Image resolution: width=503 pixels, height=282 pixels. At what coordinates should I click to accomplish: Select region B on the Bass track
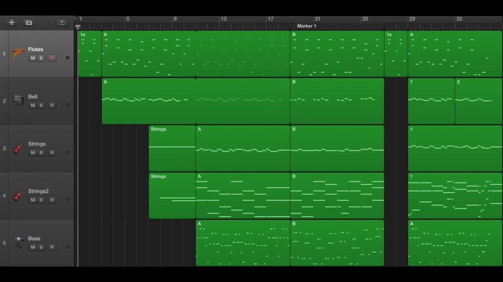point(337,243)
